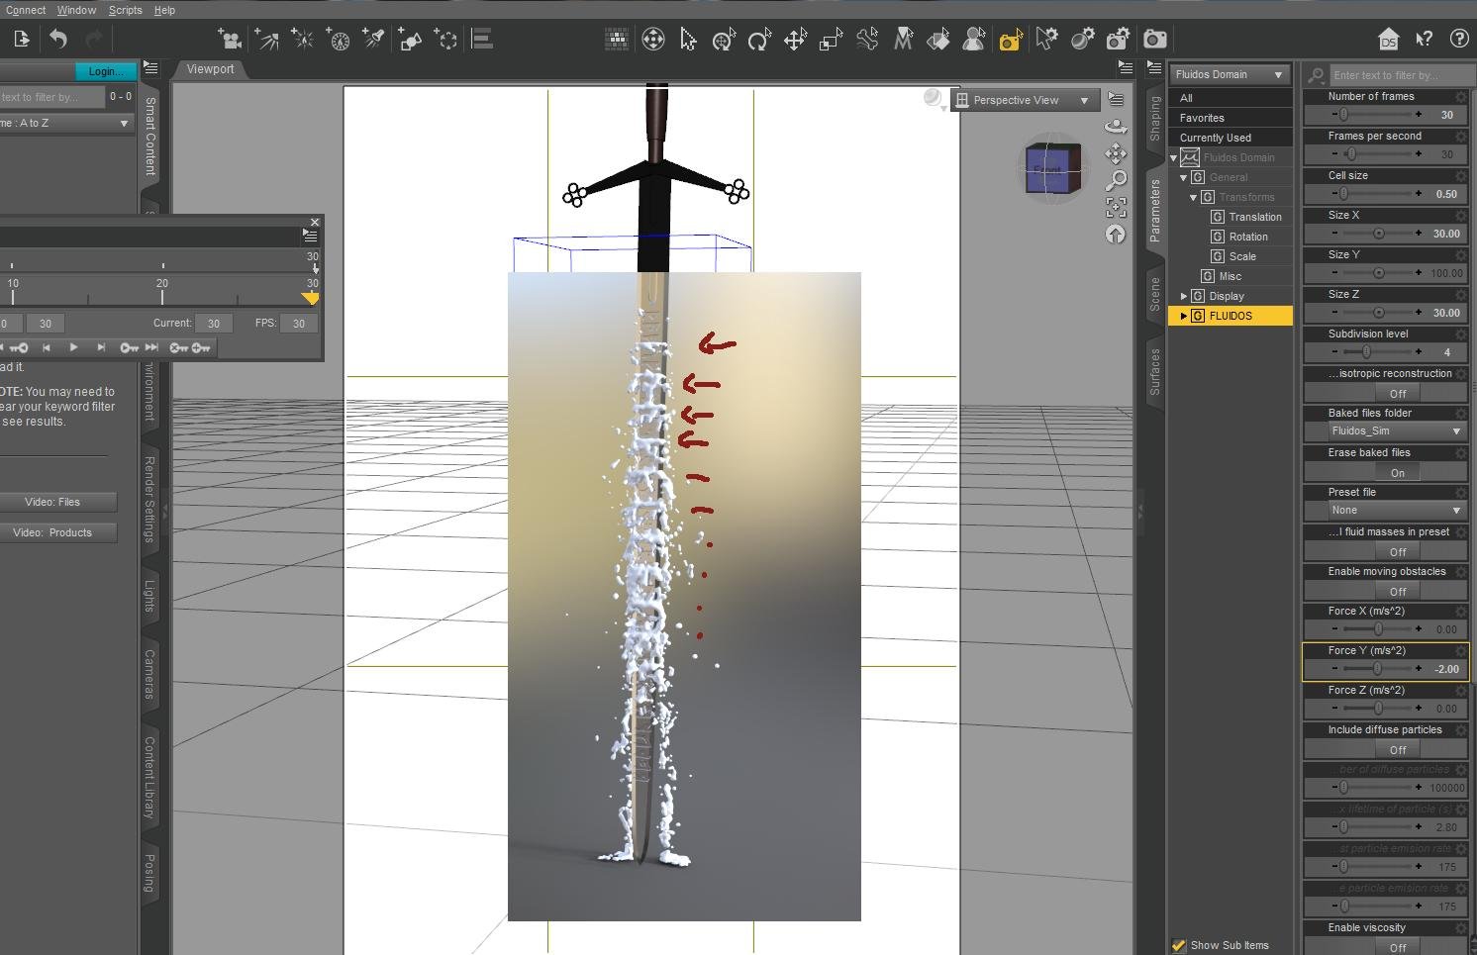Adjust the Size X slider handle
Screen dimensions: 1477x955
point(1378,234)
